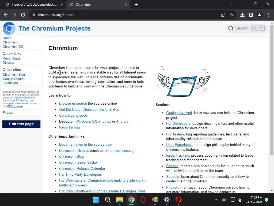This screenshot has height=206, width=274.
Task: Open the Security section link
Action: pyautogui.click(x=173, y=176)
